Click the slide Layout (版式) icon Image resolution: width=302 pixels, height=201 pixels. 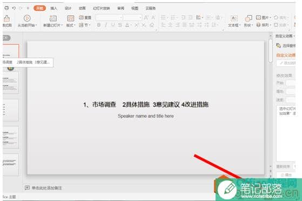(x=70, y=18)
